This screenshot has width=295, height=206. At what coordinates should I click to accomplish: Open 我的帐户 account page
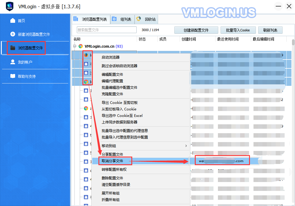pos(25,62)
